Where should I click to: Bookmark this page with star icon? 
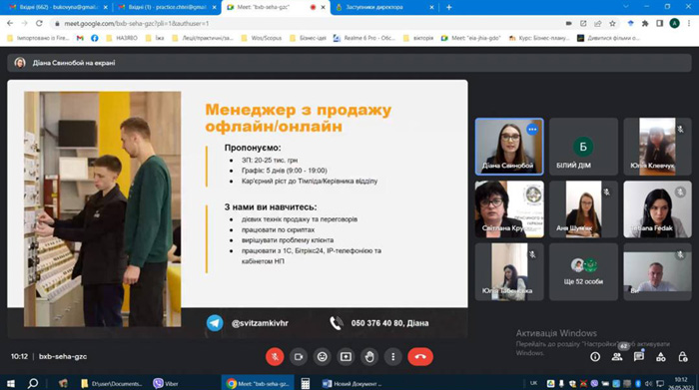(612, 24)
